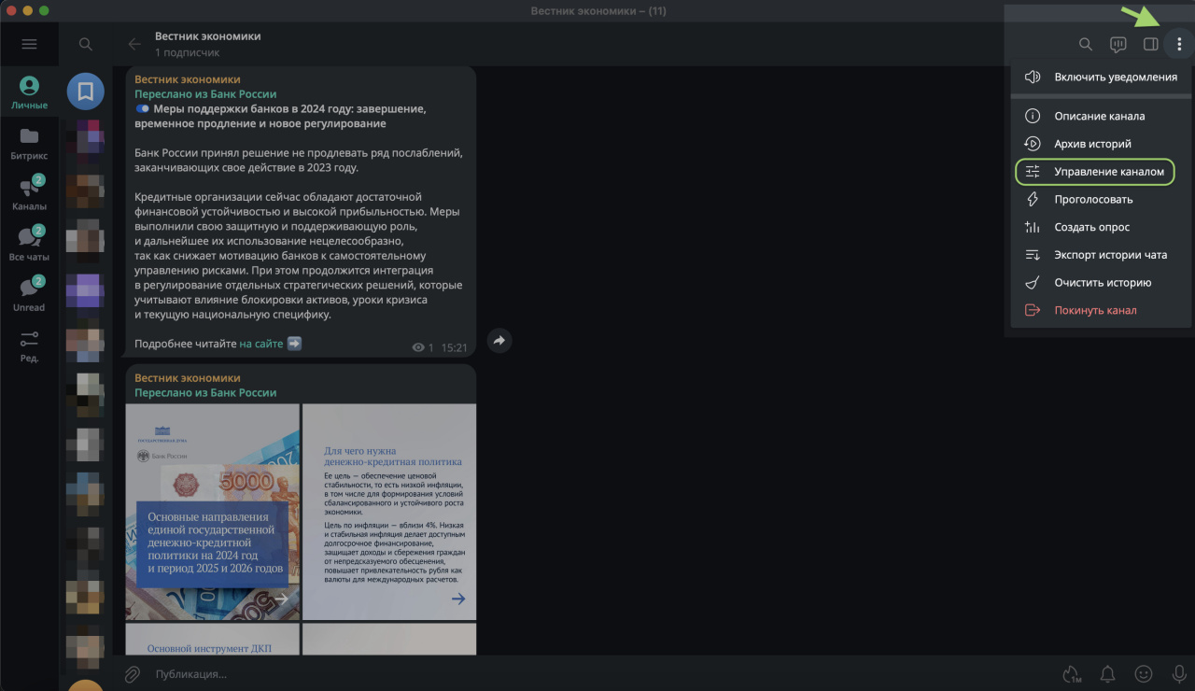Viewport: 1195px width, 691px height.
Task: Select Проголосовать menu option
Action: [1102, 199]
